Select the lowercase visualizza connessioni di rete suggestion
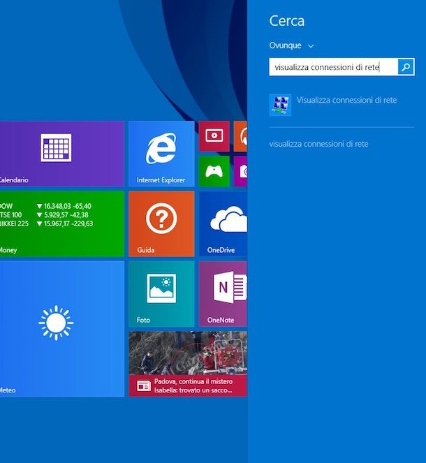This screenshot has width=426, height=463. pos(319,144)
